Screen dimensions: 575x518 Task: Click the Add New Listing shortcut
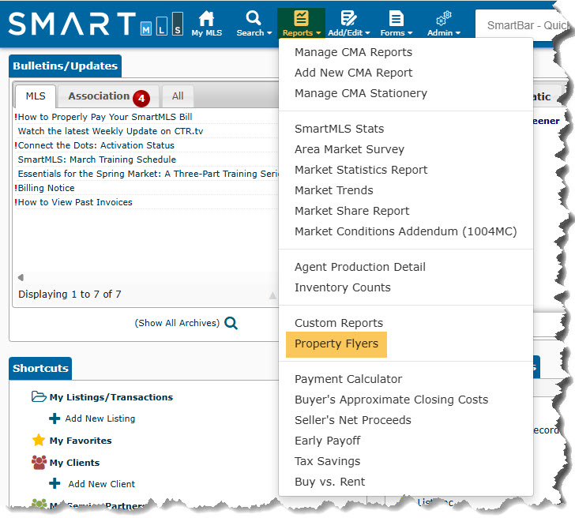(100, 419)
